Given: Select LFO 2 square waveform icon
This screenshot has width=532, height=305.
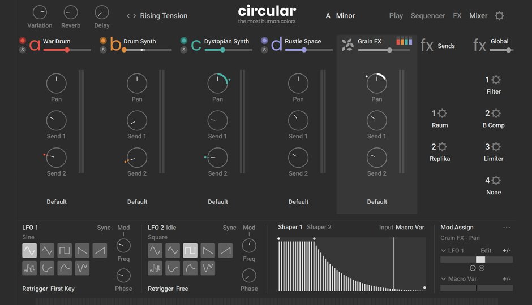Looking at the screenshot, I should 190,251.
